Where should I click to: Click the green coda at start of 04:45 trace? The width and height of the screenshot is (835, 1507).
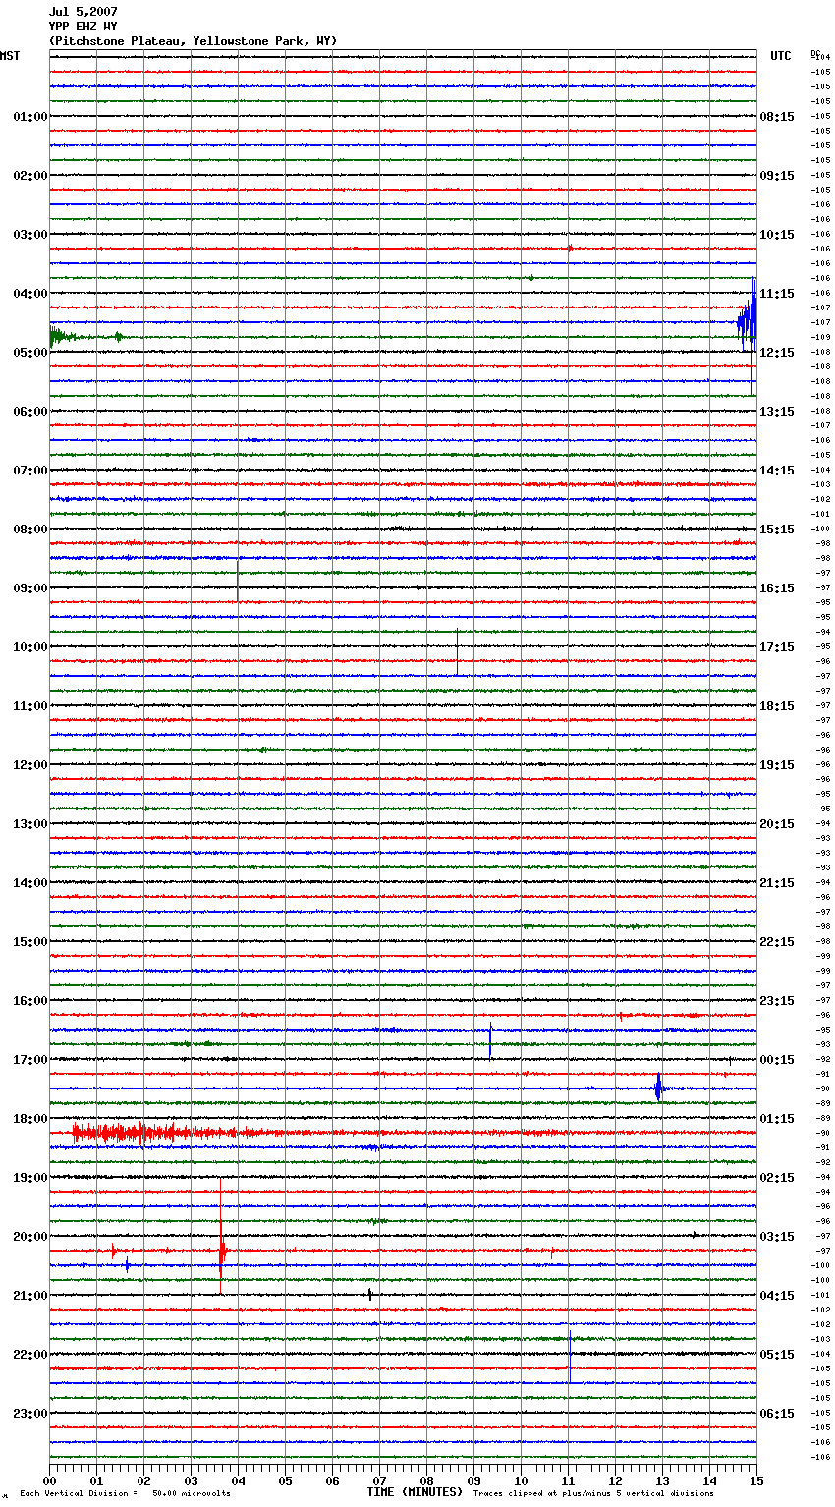pyautogui.click(x=63, y=337)
